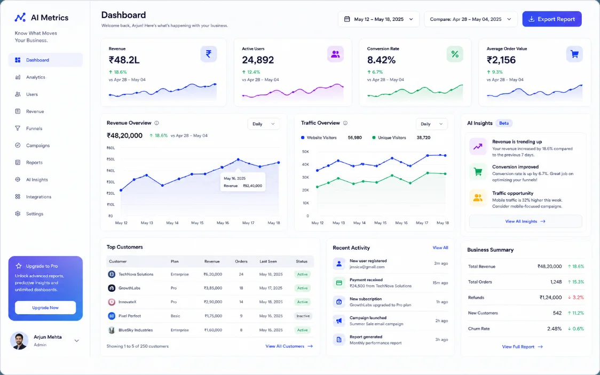Viewport: 600px width, 375px height.
Task: Open the Compare period dropdown
Action: click(x=471, y=19)
